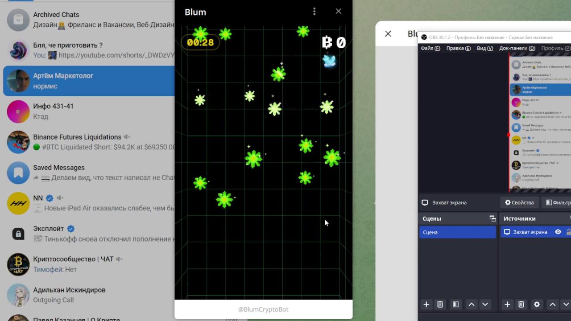Image resolution: width=571 pixels, height=321 pixels.
Task: Select the Захват экрана source row
Action: tap(536, 232)
